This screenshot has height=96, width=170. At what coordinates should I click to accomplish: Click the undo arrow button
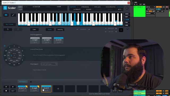(8, 29)
